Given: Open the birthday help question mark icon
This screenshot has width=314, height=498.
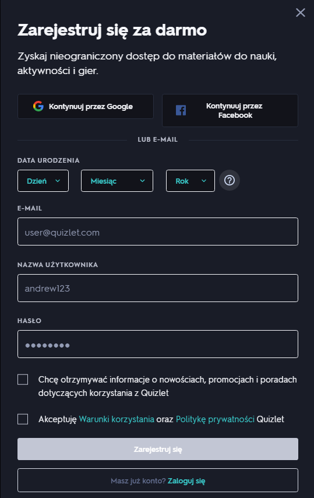Looking at the screenshot, I should [x=230, y=180].
